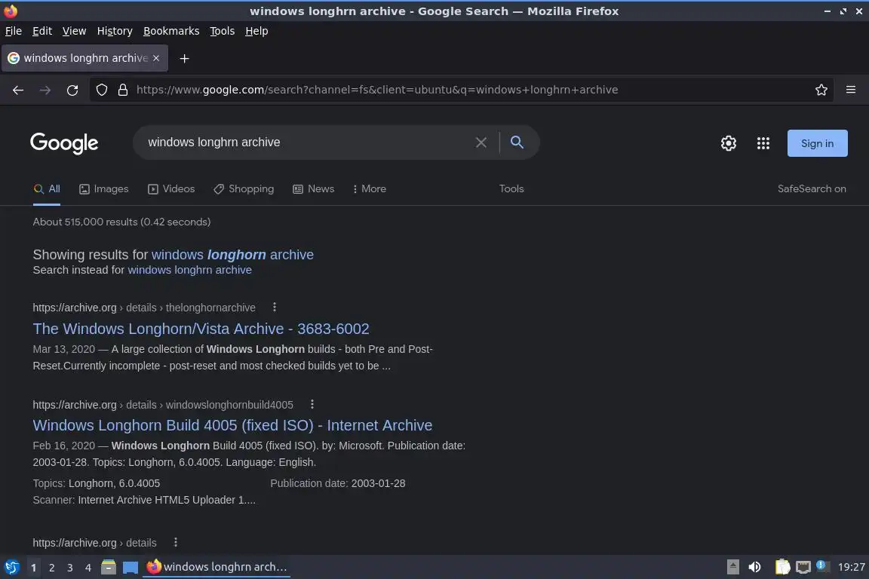Open the Google apps grid
This screenshot has height=579, width=869.
(763, 143)
